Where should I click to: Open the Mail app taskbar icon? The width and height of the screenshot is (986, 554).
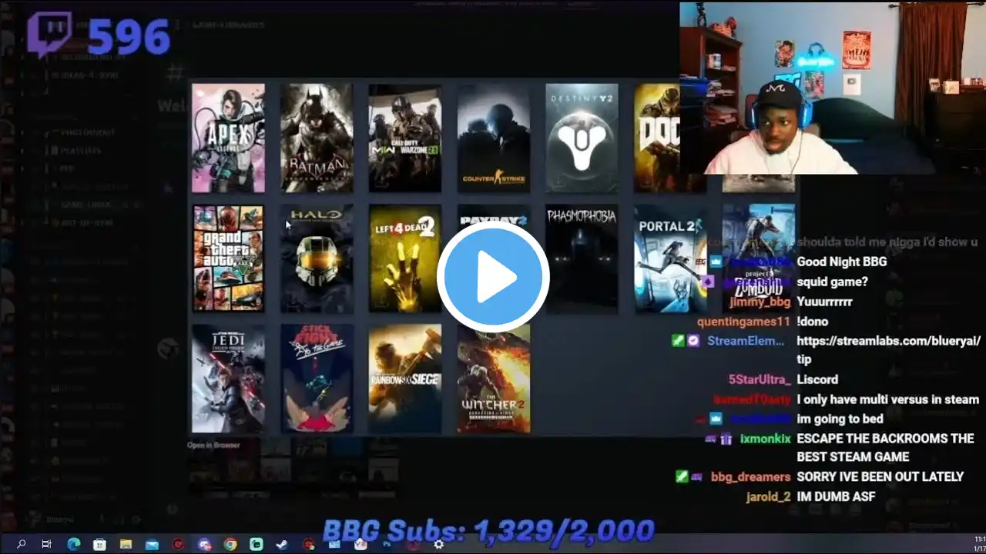pyautogui.click(x=152, y=544)
